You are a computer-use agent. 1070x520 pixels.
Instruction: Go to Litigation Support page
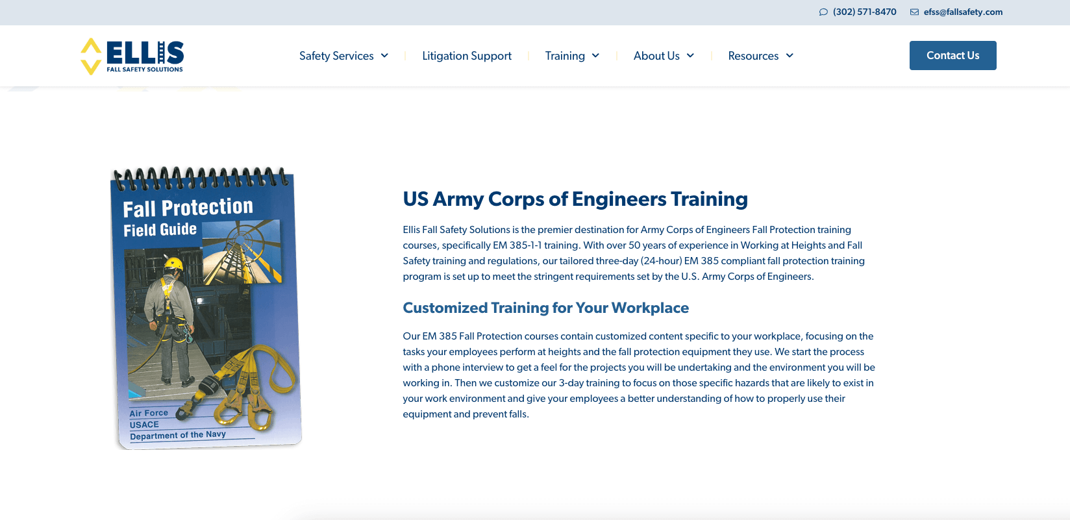[467, 56]
